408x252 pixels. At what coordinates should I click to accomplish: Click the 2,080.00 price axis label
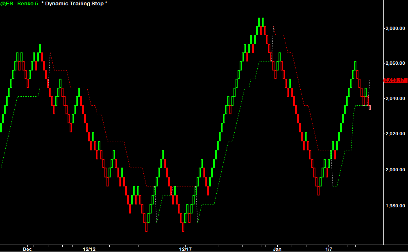tap(395, 28)
